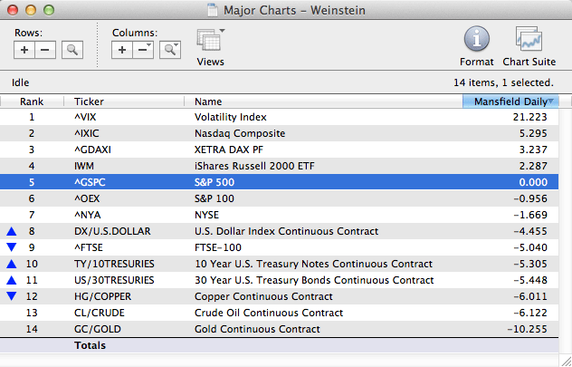Screen dimensions: 572x367
Task: Click down arrow on ^FTSE row
Action: pos(12,247)
